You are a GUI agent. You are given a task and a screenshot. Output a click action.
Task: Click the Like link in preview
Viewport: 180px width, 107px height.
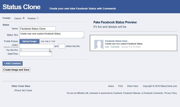click(107, 47)
